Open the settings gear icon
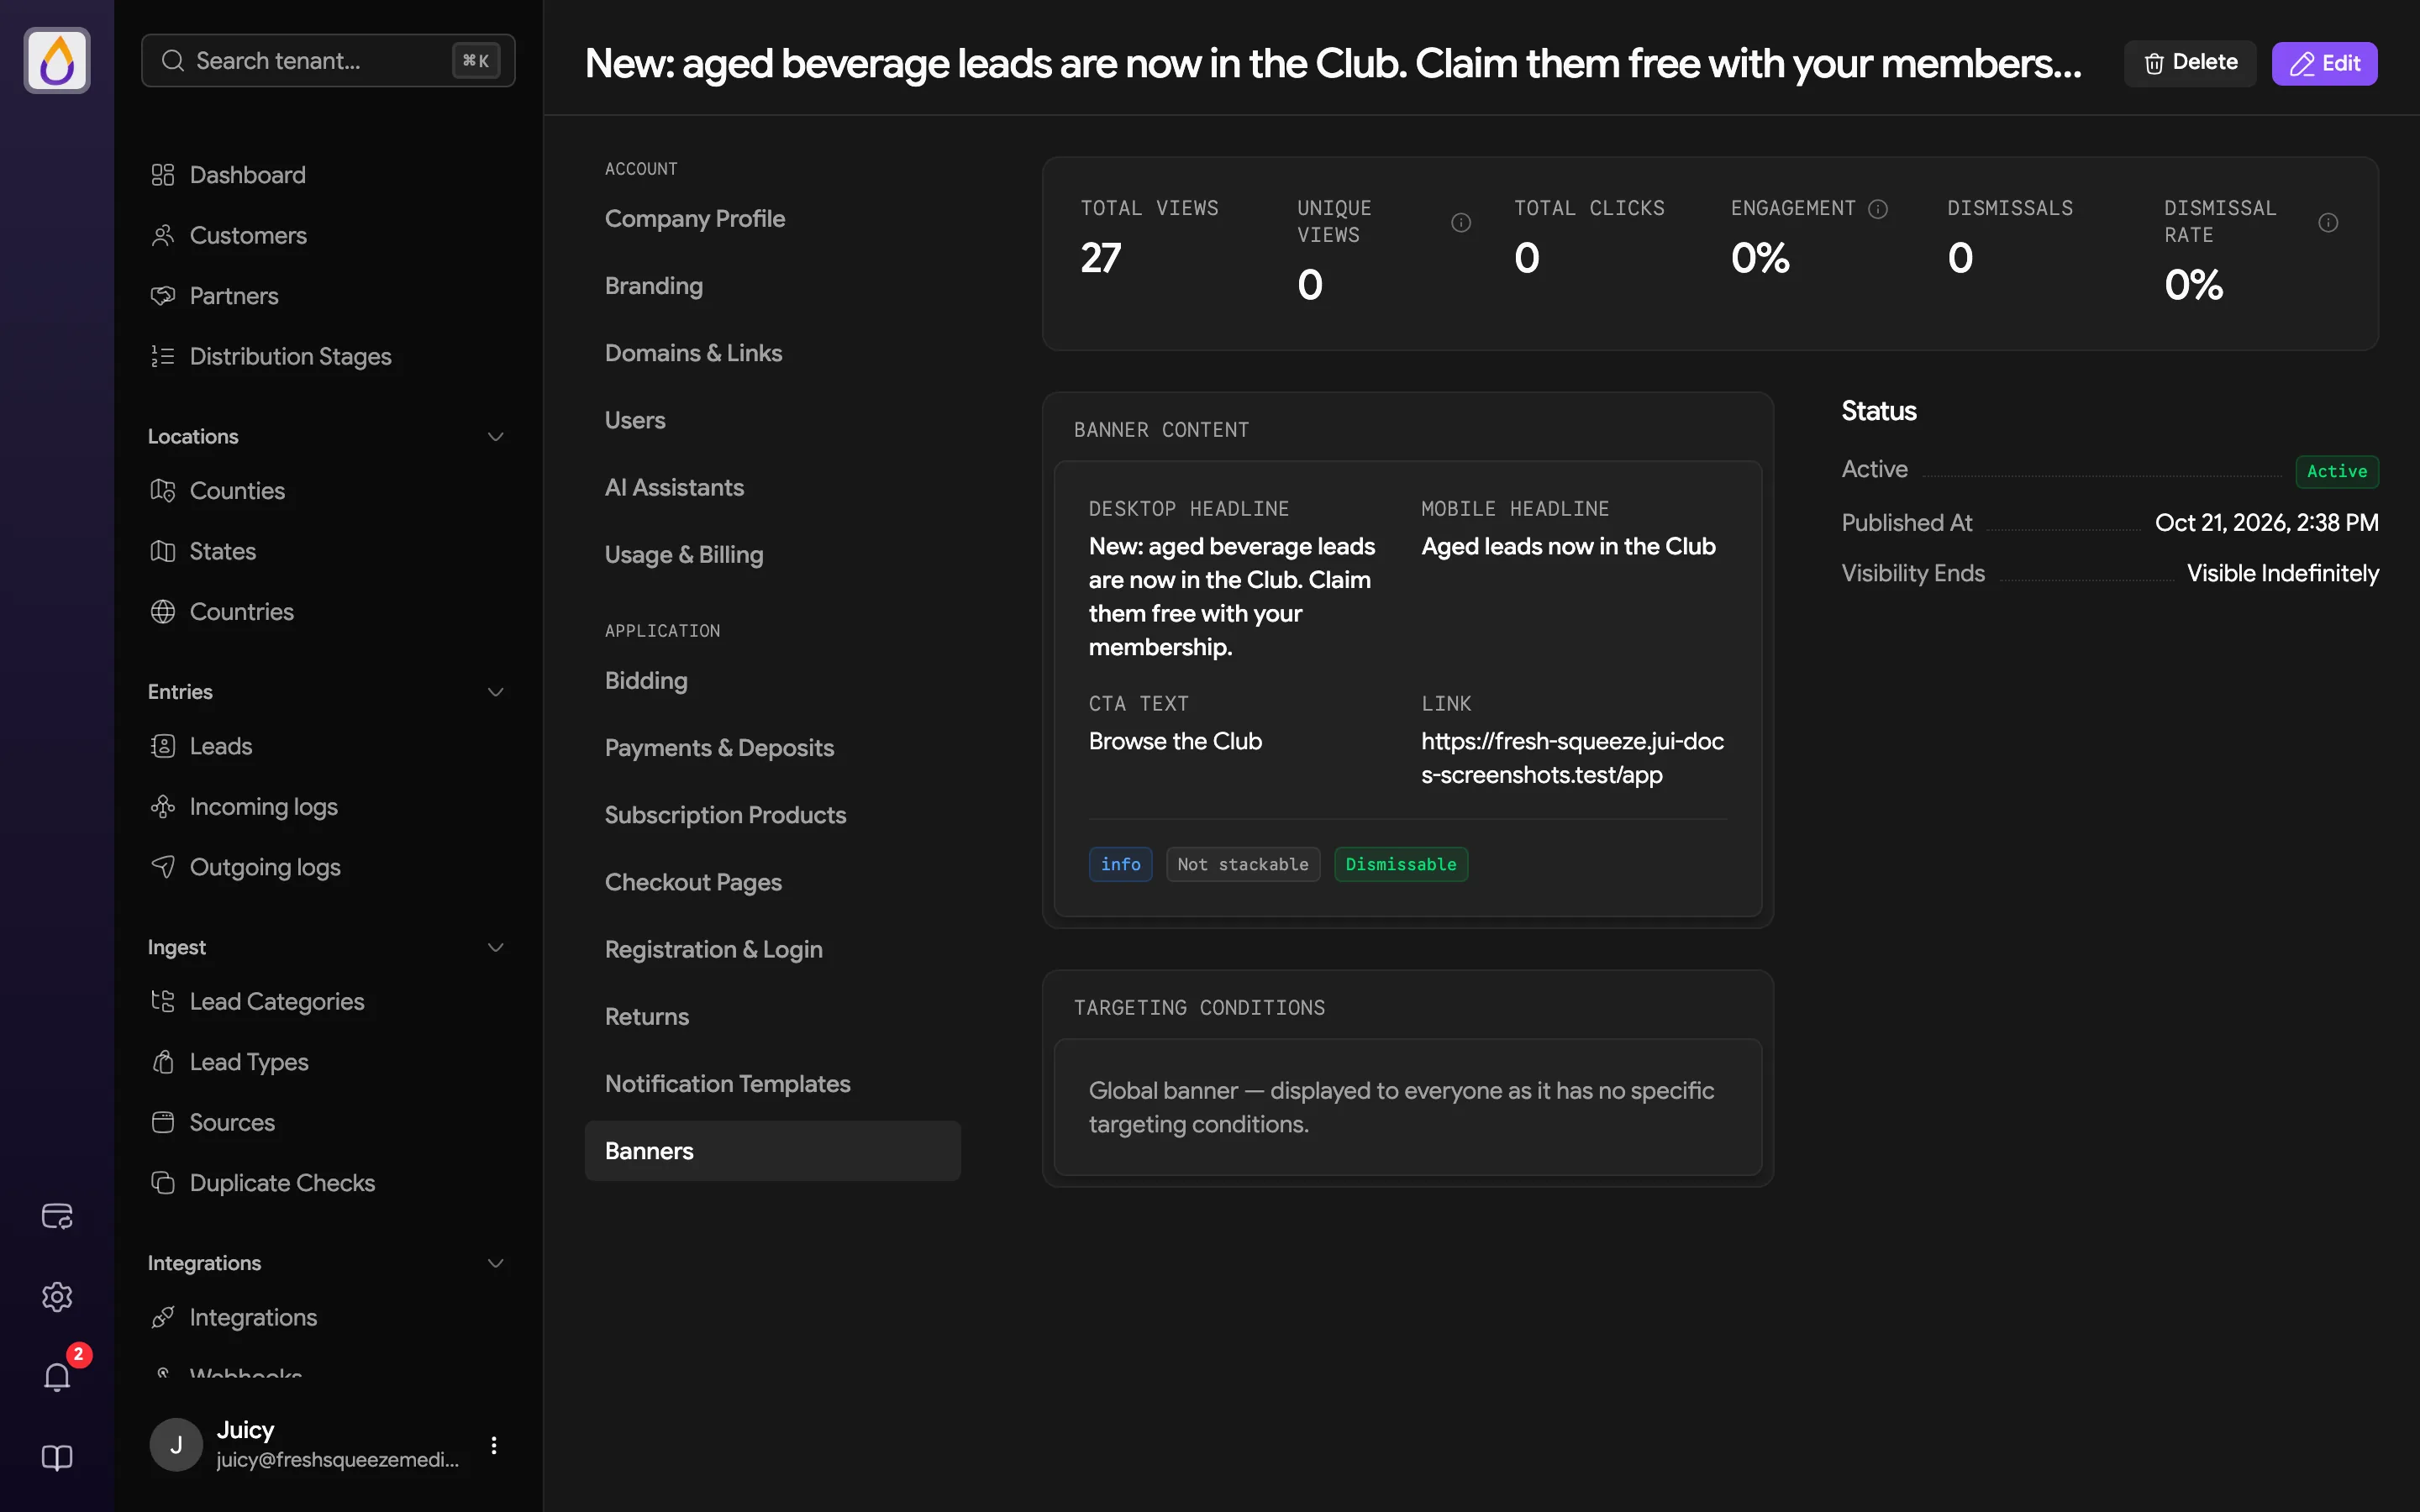 57,1297
